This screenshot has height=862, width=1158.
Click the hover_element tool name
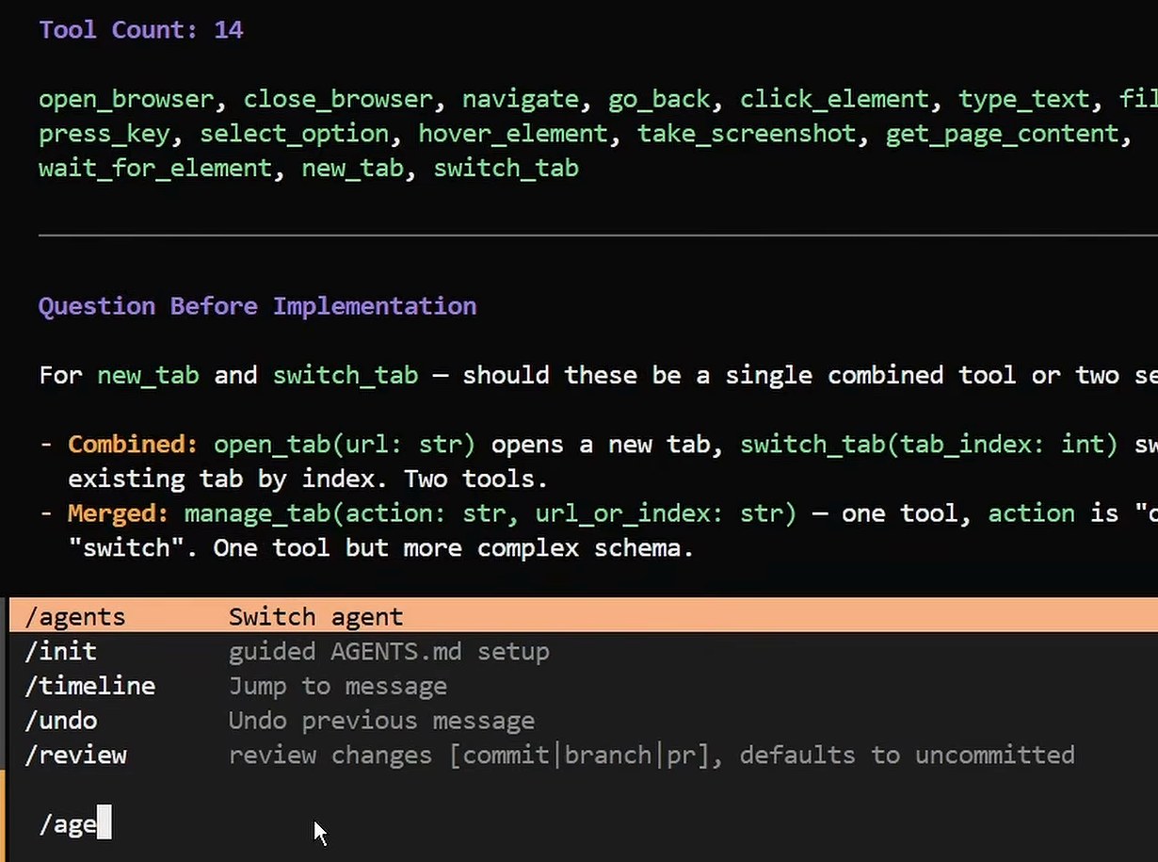[513, 134]
